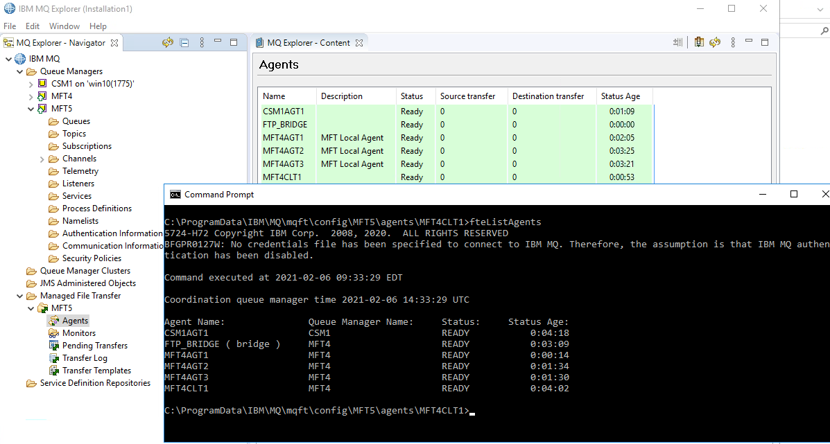The height and width of the screenshot is (444, 830).
Task: Open the Queues folder
Action: point(76,121)
